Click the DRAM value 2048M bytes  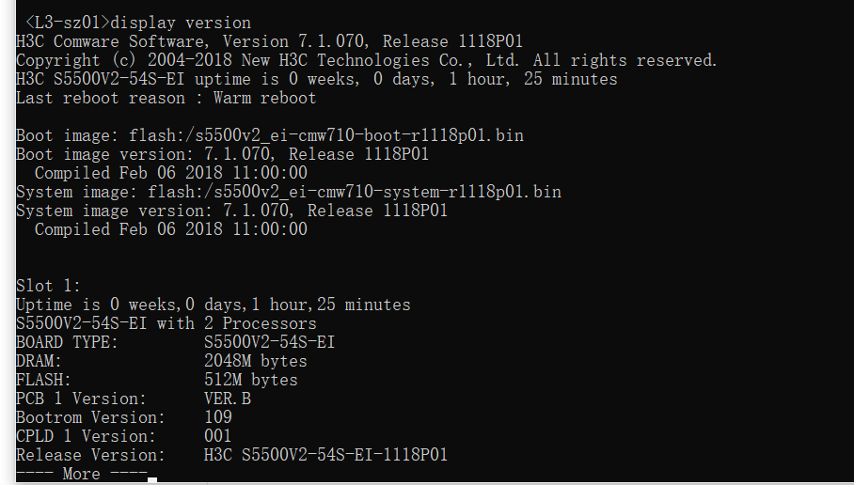click(x=255, y=361)
